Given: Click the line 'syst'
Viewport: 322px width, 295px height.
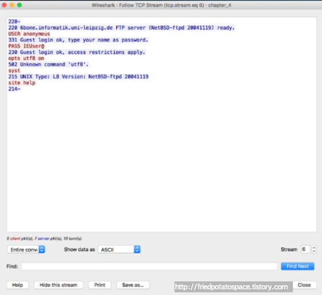Looking at the screenshot, I should [14, 70].
